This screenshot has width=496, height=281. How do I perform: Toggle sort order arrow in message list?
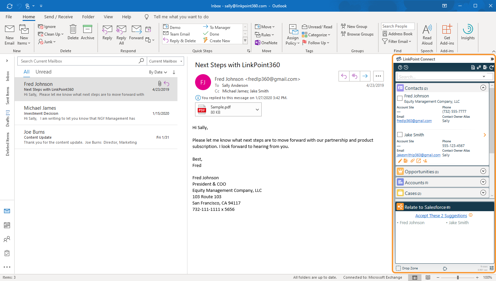tap(174, 72)
